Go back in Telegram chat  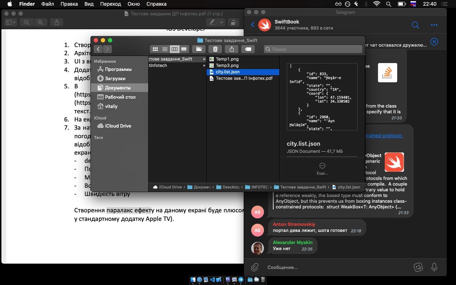point(253,25)
